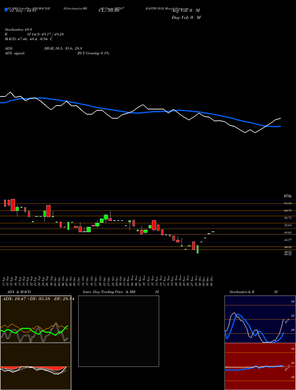Viewport: 296px width, 390px height.
Task: Select the 56.73 price axis label
Action: (x=288, y=218)
